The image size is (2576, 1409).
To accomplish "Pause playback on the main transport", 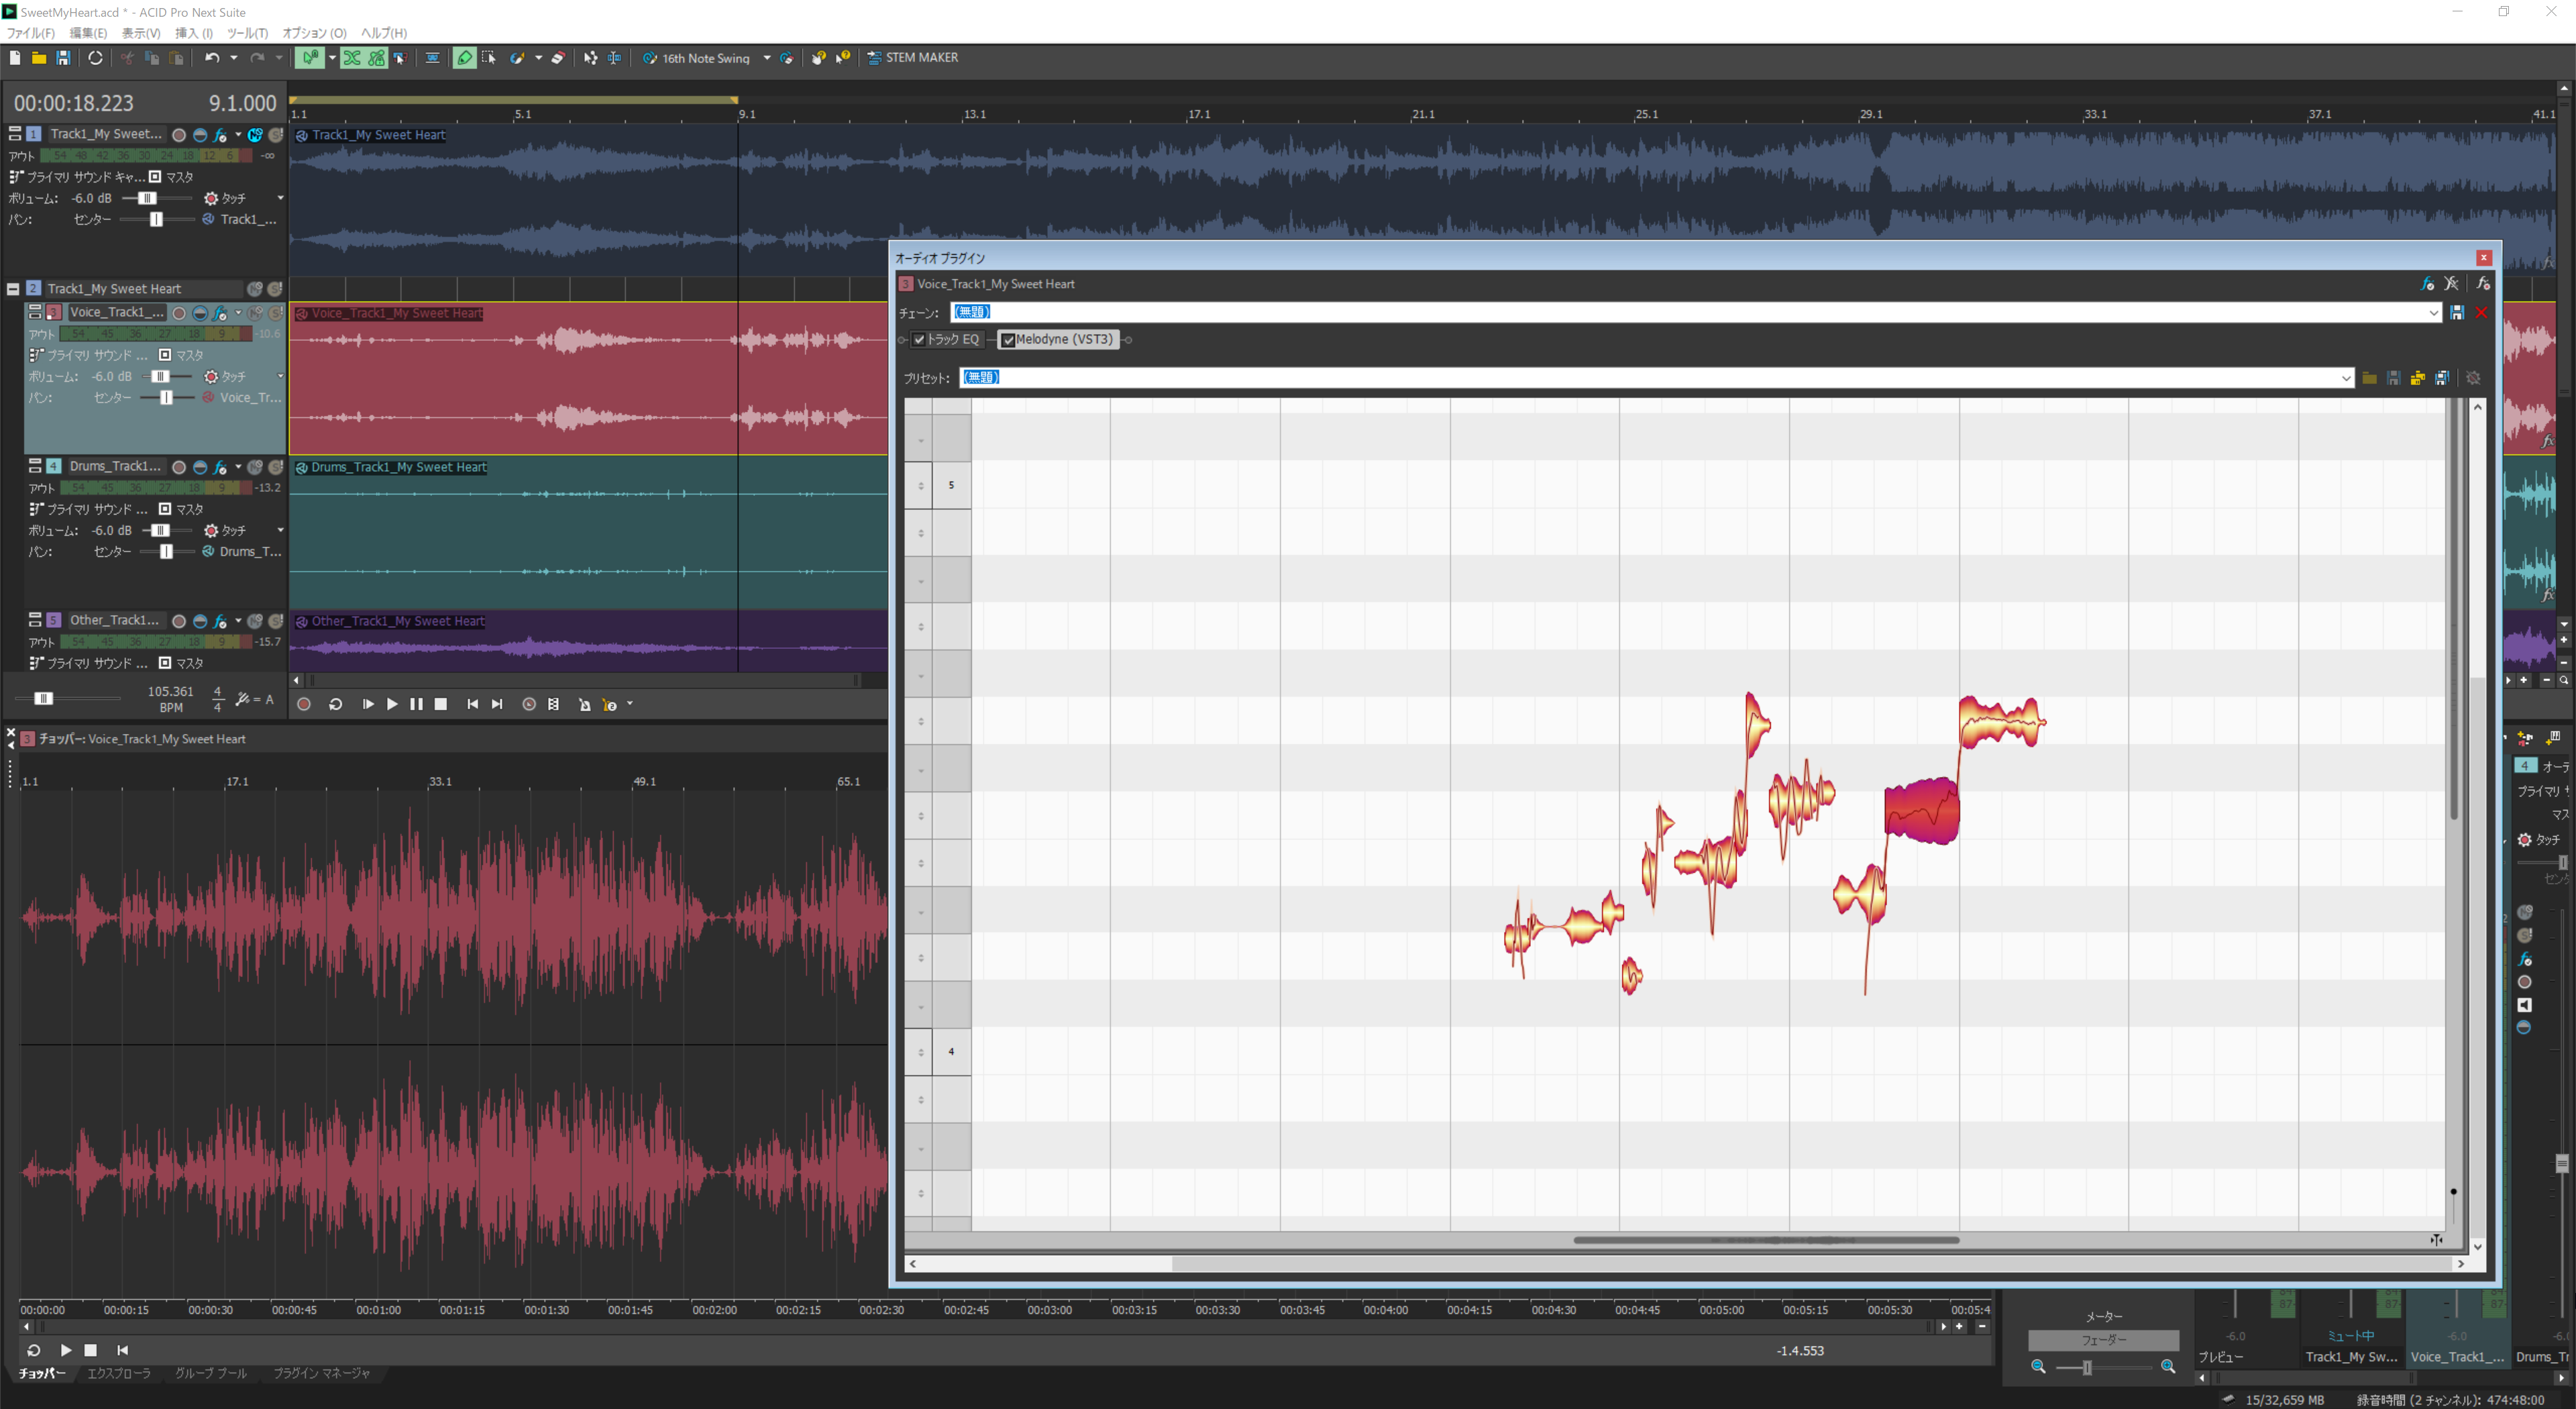I will tap(416, 705).
